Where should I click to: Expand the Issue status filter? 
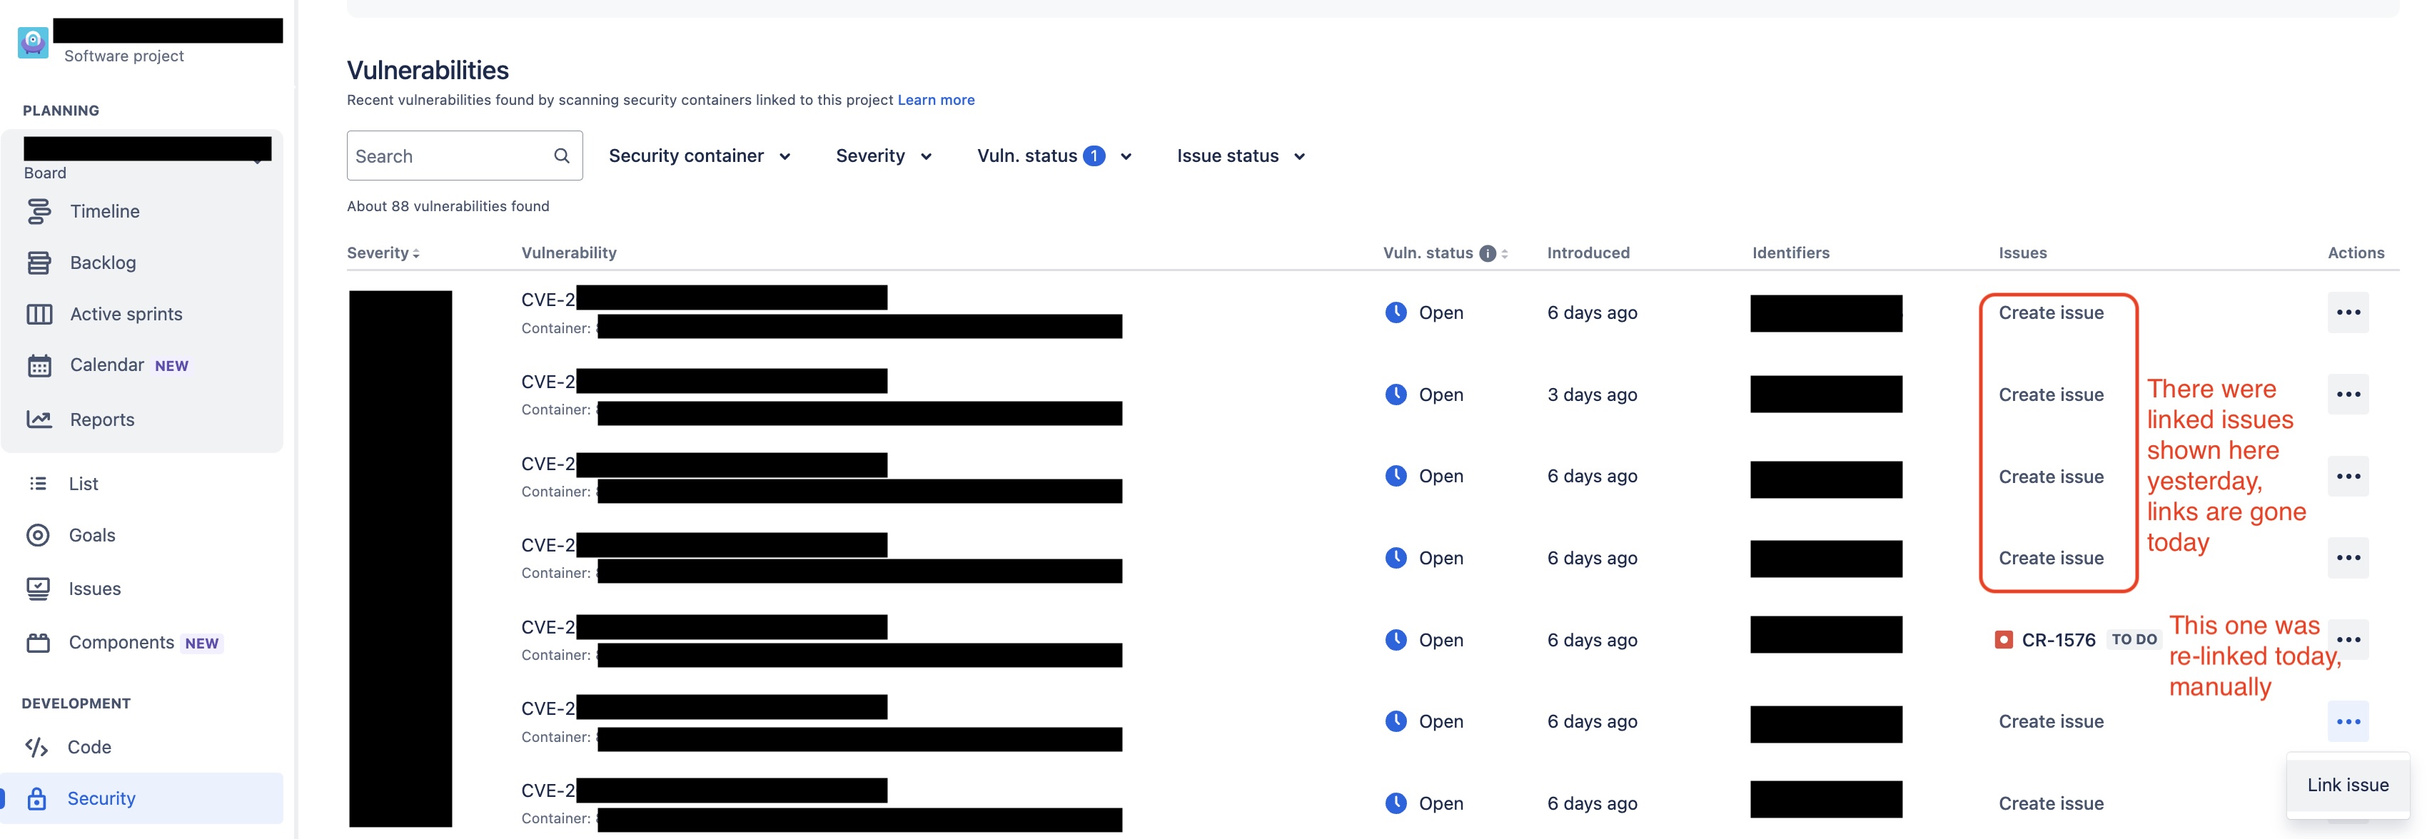click(1241, 156)
